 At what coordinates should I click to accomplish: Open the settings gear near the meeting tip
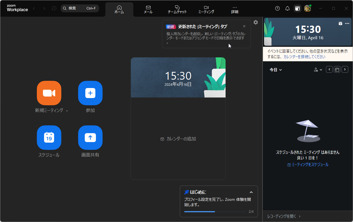[256, 22]
